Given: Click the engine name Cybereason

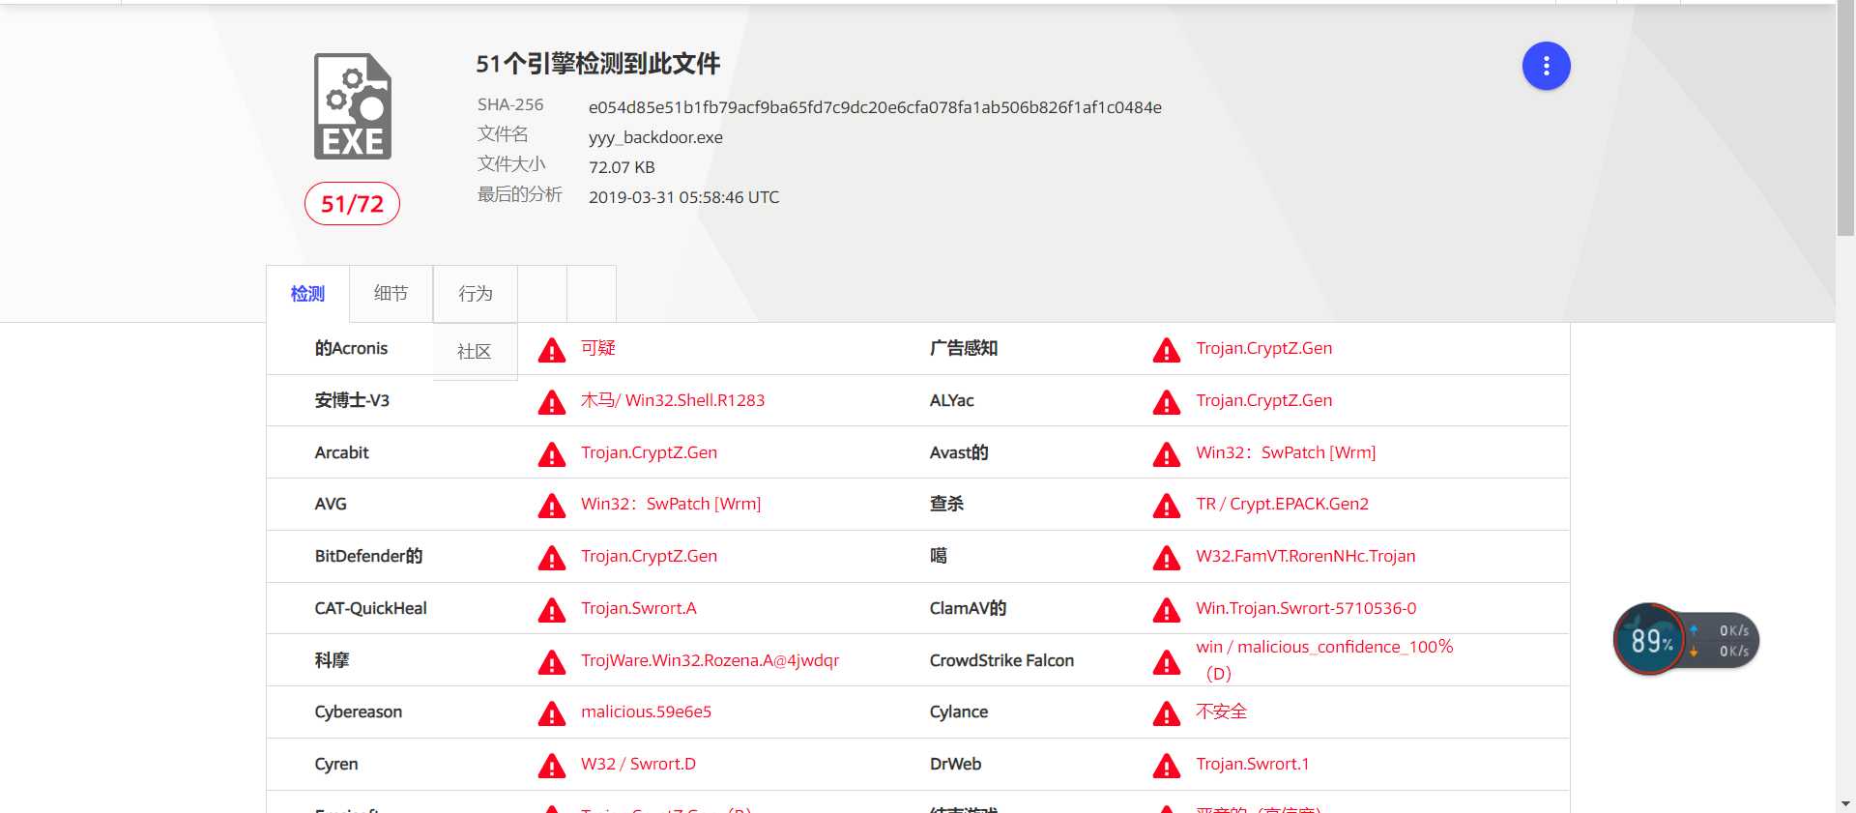Looking at the screenshot, I should (x=358, y=711).
